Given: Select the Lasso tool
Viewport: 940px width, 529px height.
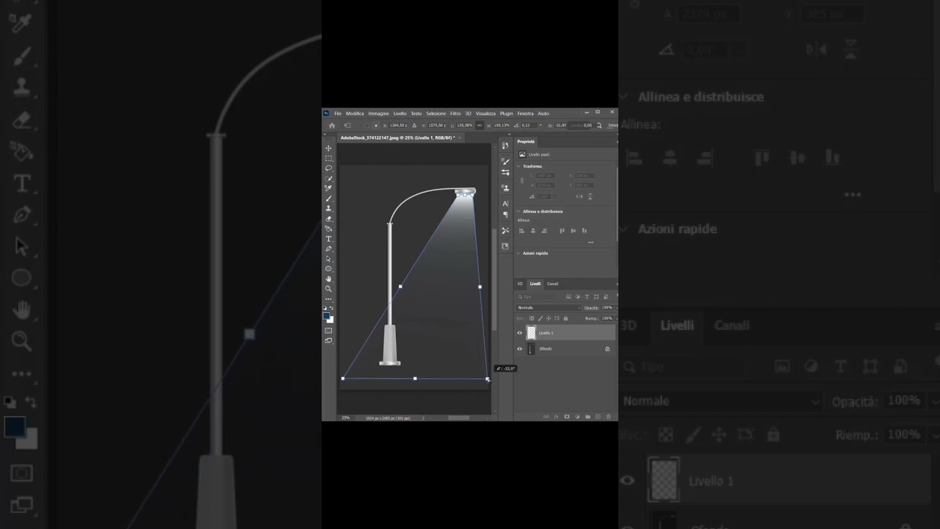Looking at the screenshot, I should pyautogui.click(x=328, y=168).
